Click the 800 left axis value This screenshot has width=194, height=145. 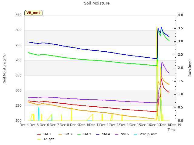[x=18, y=30]
